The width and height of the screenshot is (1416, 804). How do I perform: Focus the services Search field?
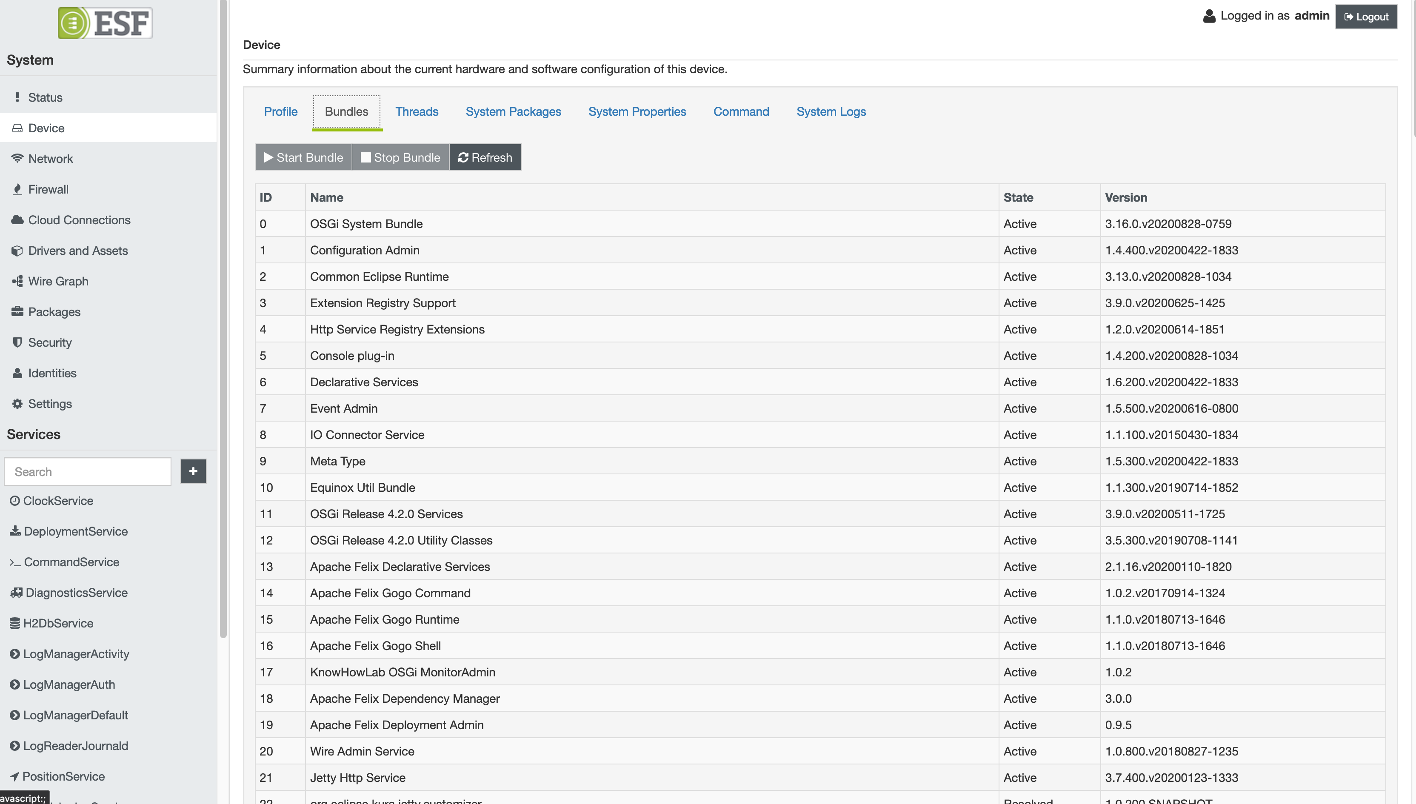point(88,472)
